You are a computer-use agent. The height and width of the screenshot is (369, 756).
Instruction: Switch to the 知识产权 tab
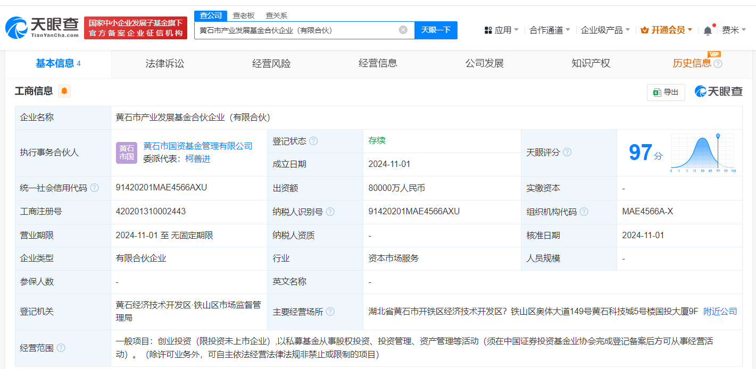click(x=591, y=63)
